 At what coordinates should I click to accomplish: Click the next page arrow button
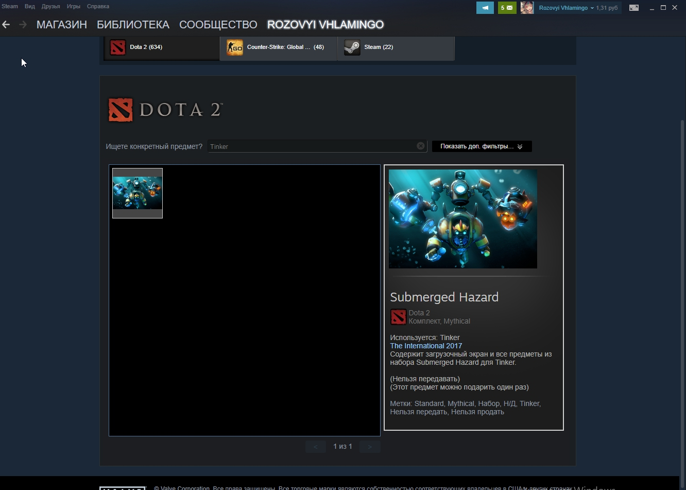pos(370,447)
